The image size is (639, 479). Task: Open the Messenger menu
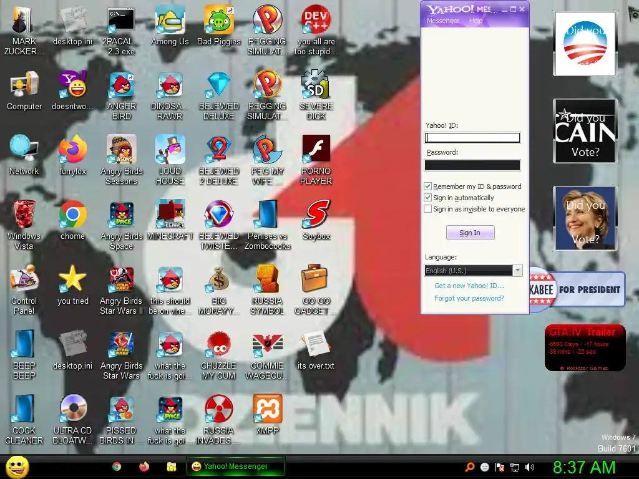pyautogui.click(x=443, y=21)
